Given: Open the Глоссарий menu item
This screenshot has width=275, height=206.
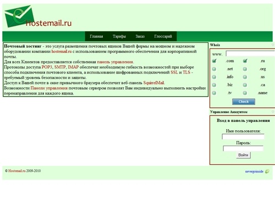Looking at the screenshot, I should (x=163, y=36).
